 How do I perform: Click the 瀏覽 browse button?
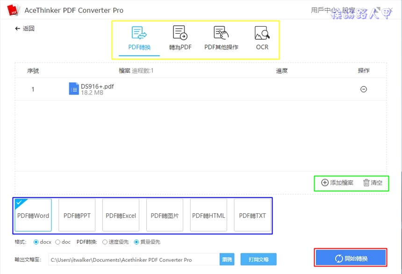(227, 260)
